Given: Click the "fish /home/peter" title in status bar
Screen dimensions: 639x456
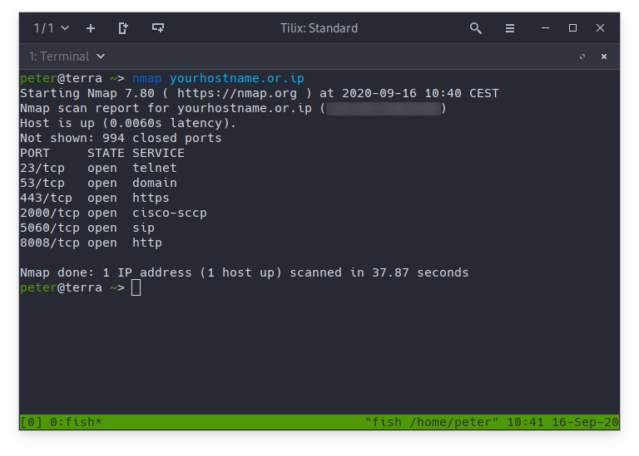Looking at the screenshot, I should [431, 422].
